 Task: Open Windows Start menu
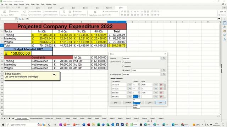click(x=2, y=125)
